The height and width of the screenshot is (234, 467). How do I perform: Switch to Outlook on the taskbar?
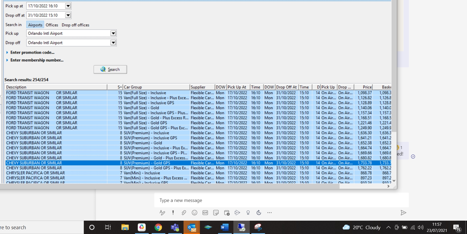tap(192, 227)
